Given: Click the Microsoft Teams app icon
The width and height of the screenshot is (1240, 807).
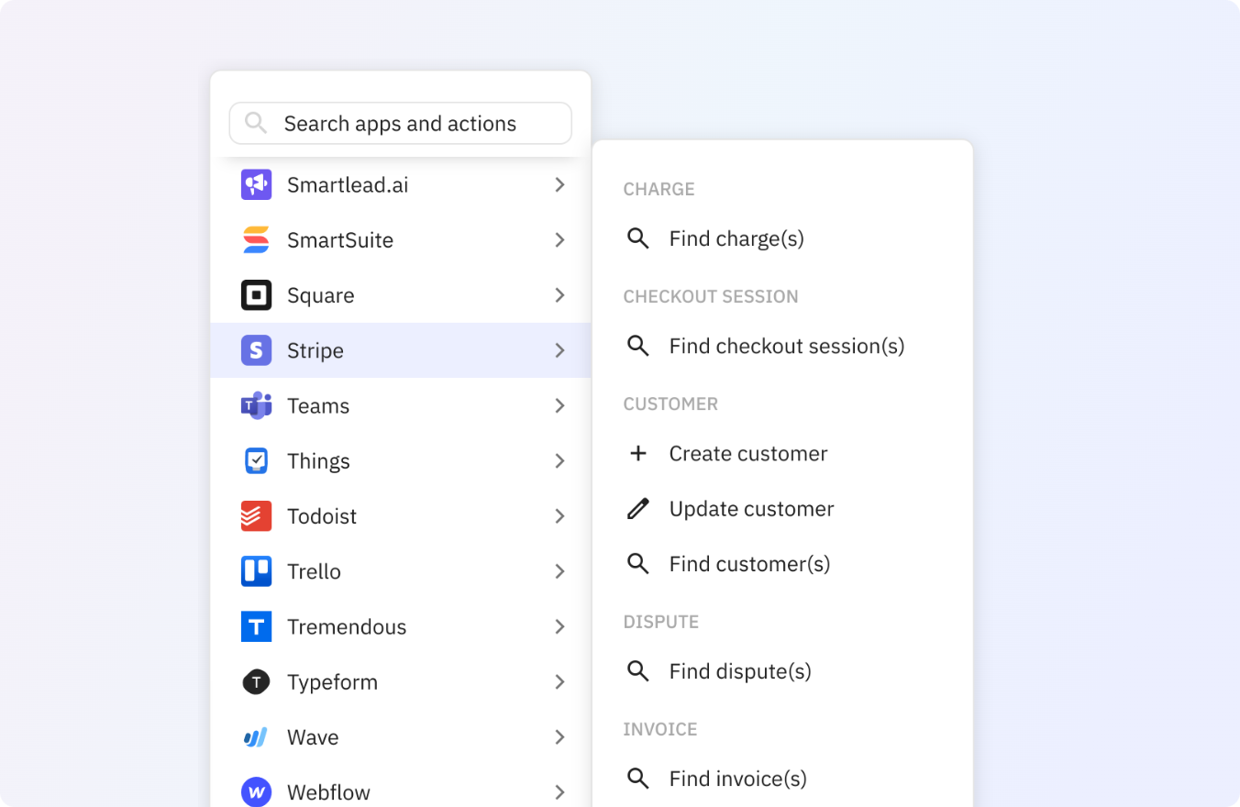Looking at the screenshot, I should click(256, 405).
